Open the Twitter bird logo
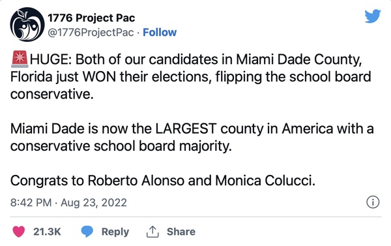Image resolution: width=391 pixels, height=246 pixels. (373, 16)
